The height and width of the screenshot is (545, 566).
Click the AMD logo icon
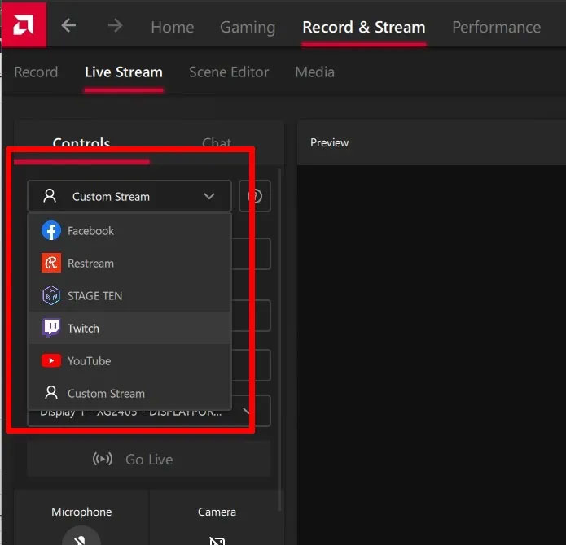click(x=24, y=24)
